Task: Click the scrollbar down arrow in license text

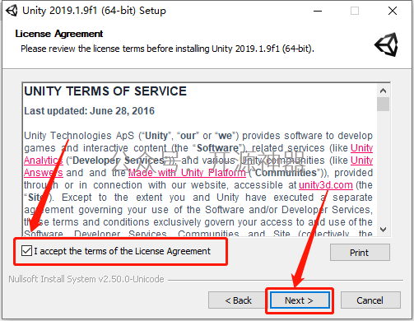Action: [383, 230]
